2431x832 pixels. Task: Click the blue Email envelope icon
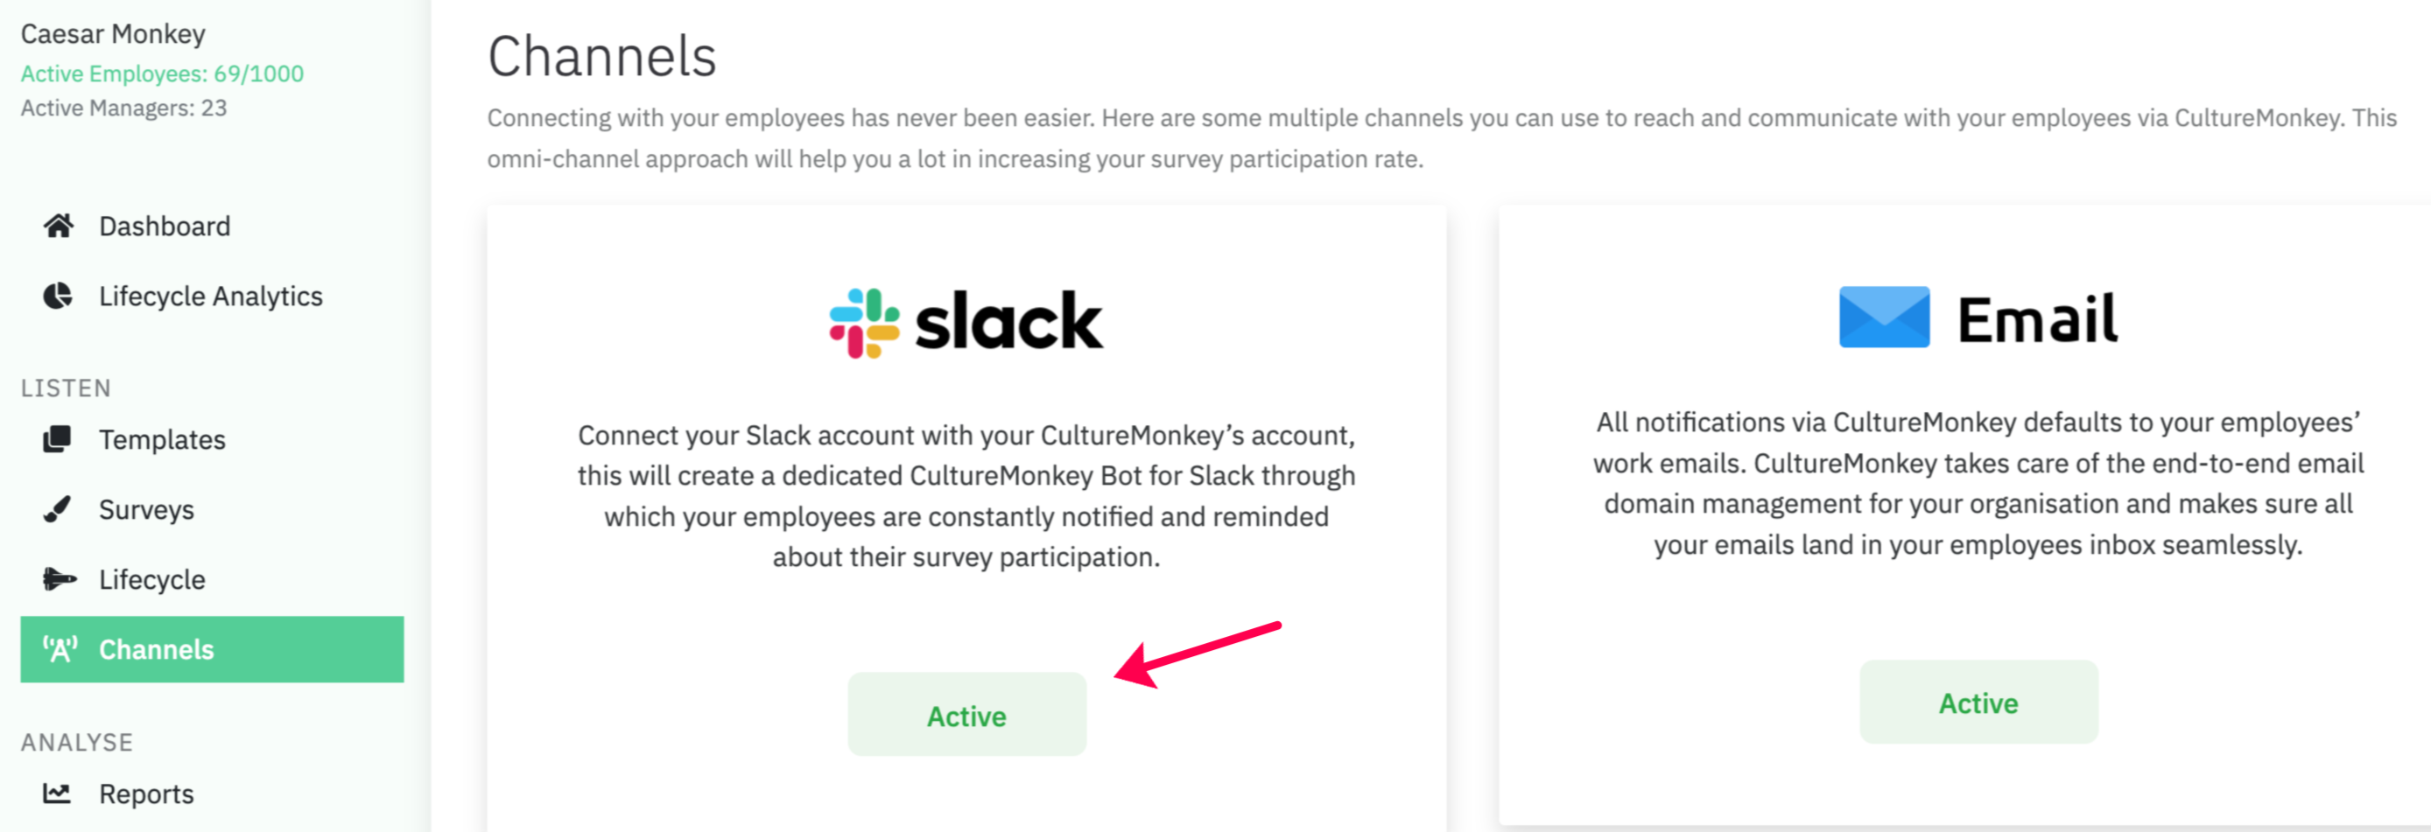click(x=1884, y=318)
